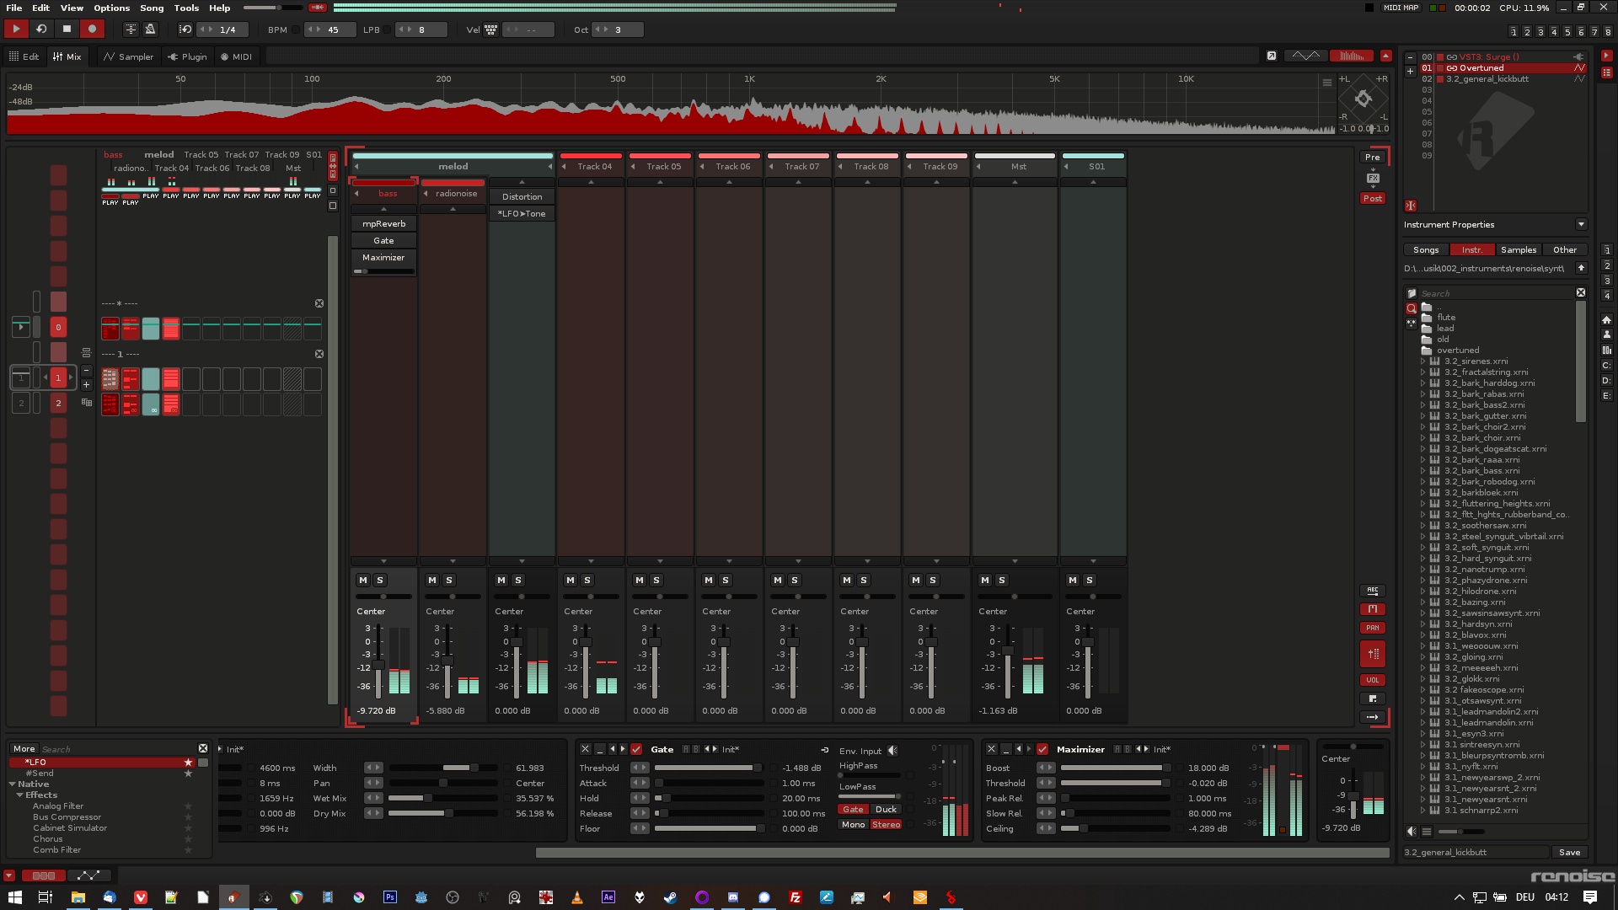Disable the Gate device checkbox
1618x910 pixels.
[x=636, y=749]
